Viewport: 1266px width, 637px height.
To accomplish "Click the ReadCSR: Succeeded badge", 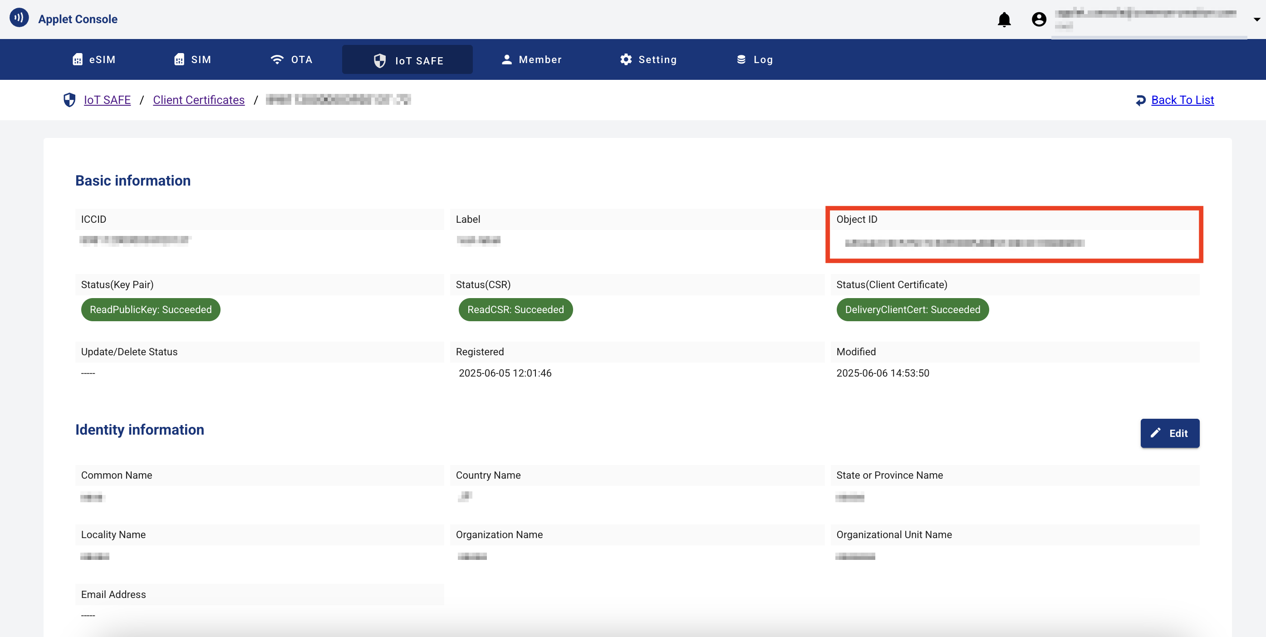I will (515, 309).
